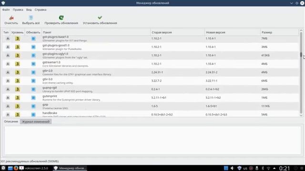The width and height of the screenshot is (305, 171).
Task: Toggle update checkbox for gtk+2.0
Action: [33, 72]
